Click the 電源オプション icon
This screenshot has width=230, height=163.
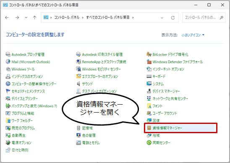8,142
